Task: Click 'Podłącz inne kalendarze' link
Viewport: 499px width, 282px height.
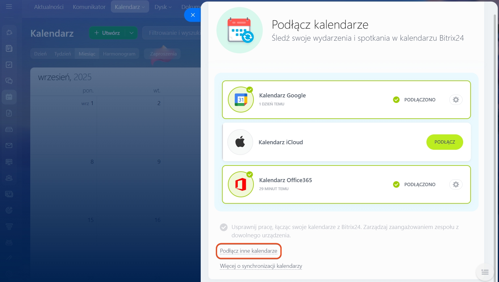Action: [249, 251]
